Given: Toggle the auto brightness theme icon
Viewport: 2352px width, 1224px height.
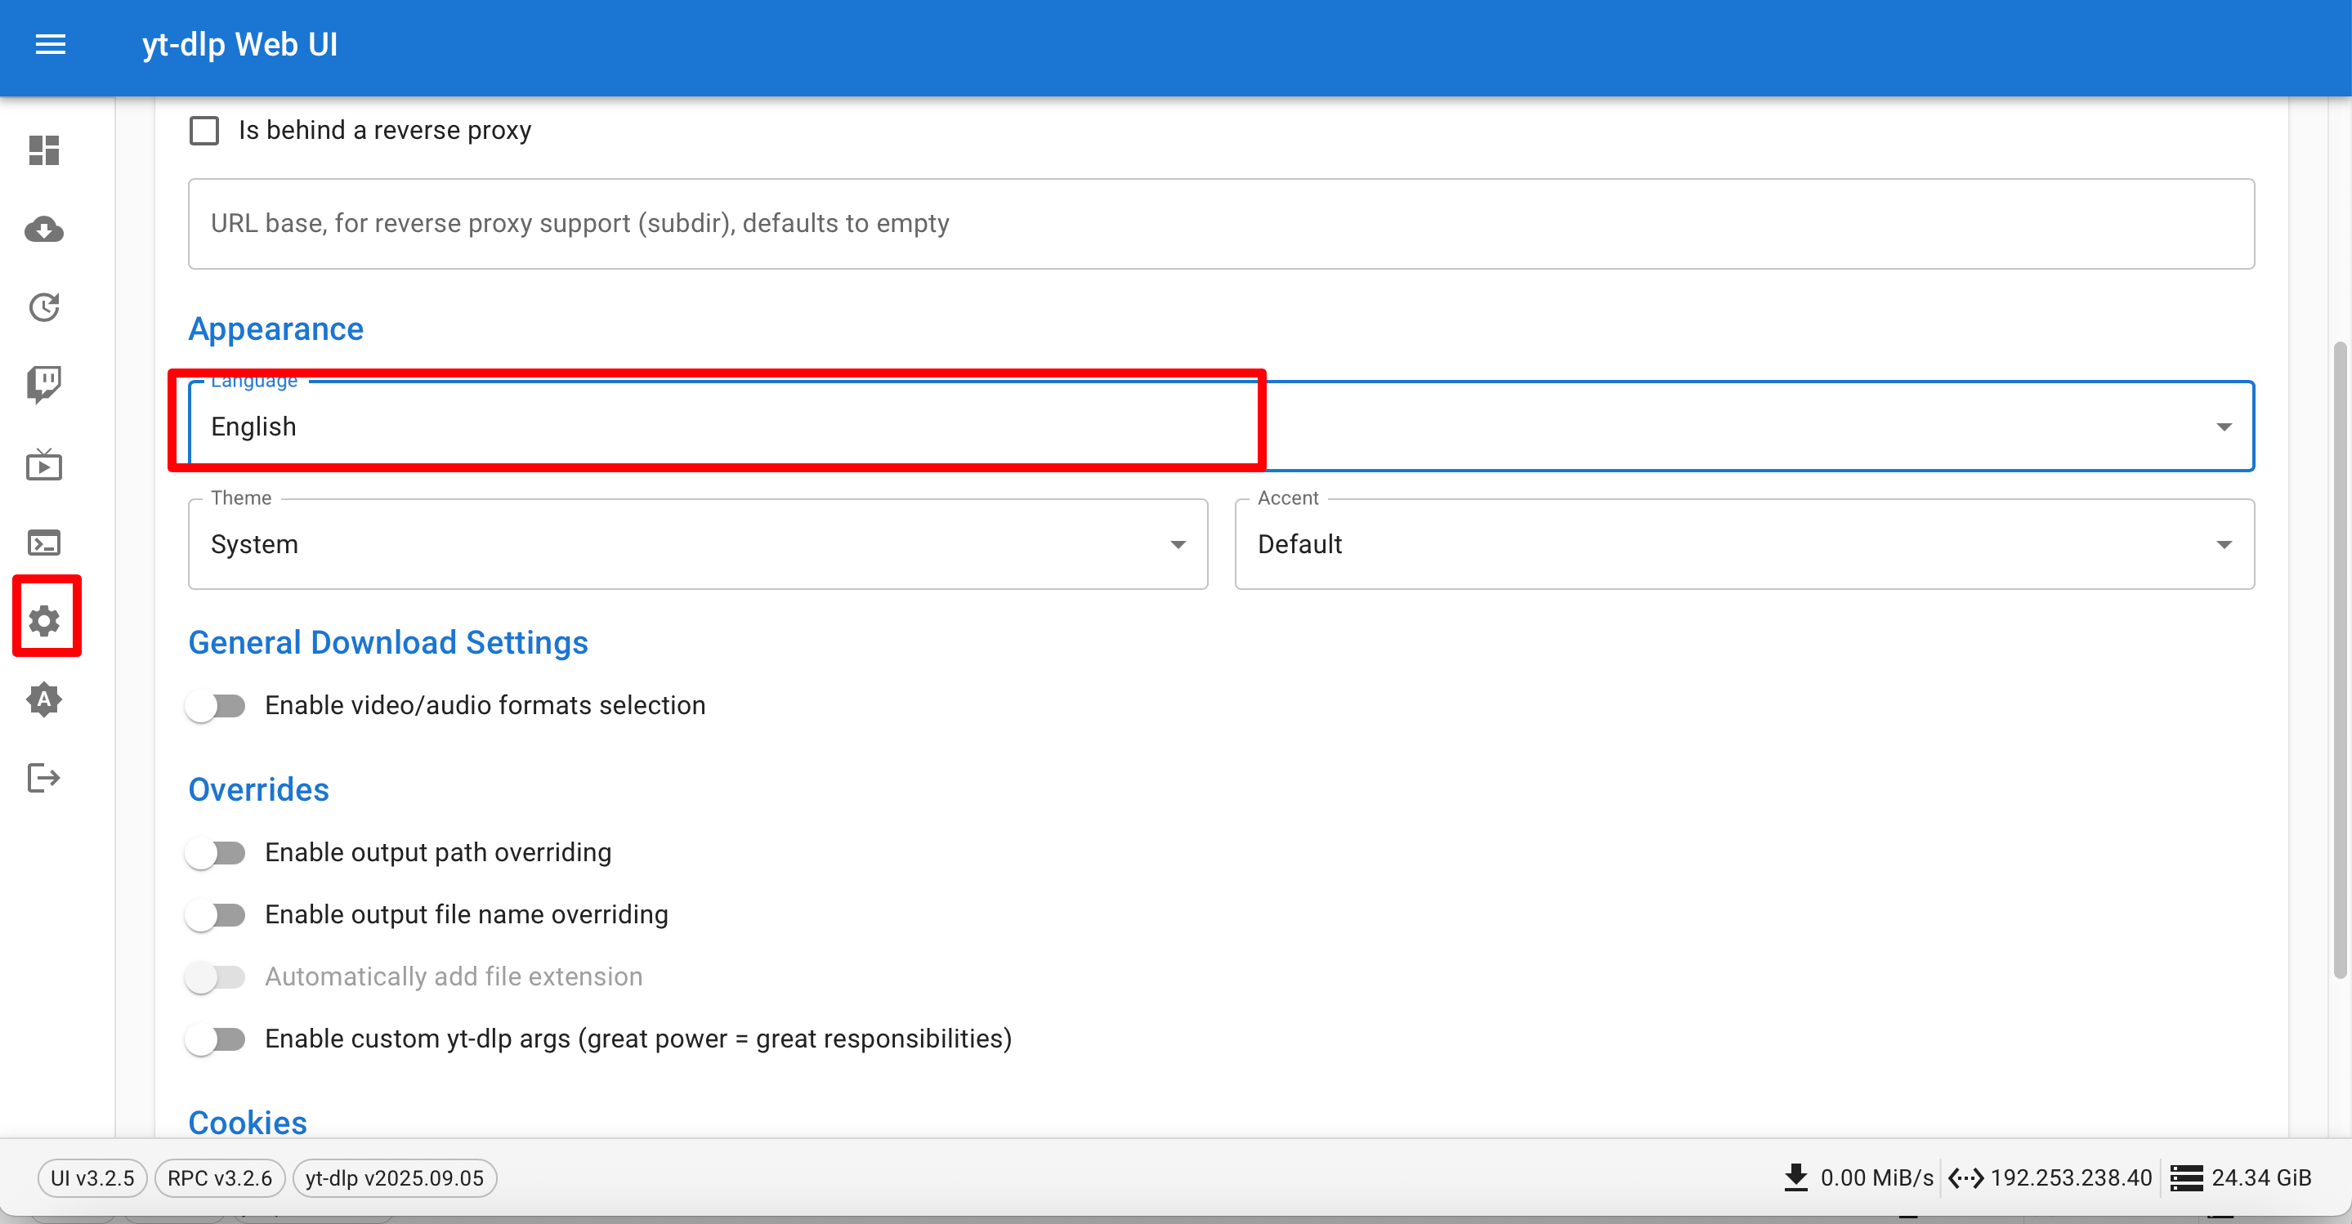Looking at the screenshot, I should click(44, 700).
